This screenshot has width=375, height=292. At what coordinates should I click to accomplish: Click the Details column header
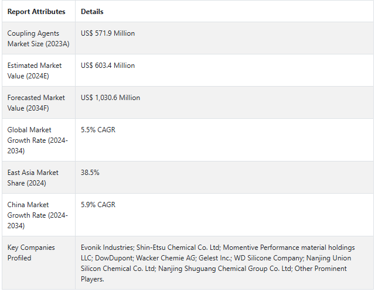(92, 12)
